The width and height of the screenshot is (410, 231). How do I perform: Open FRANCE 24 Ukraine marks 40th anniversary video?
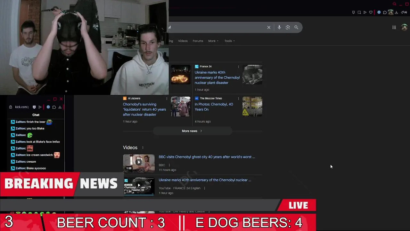point(205,180)
